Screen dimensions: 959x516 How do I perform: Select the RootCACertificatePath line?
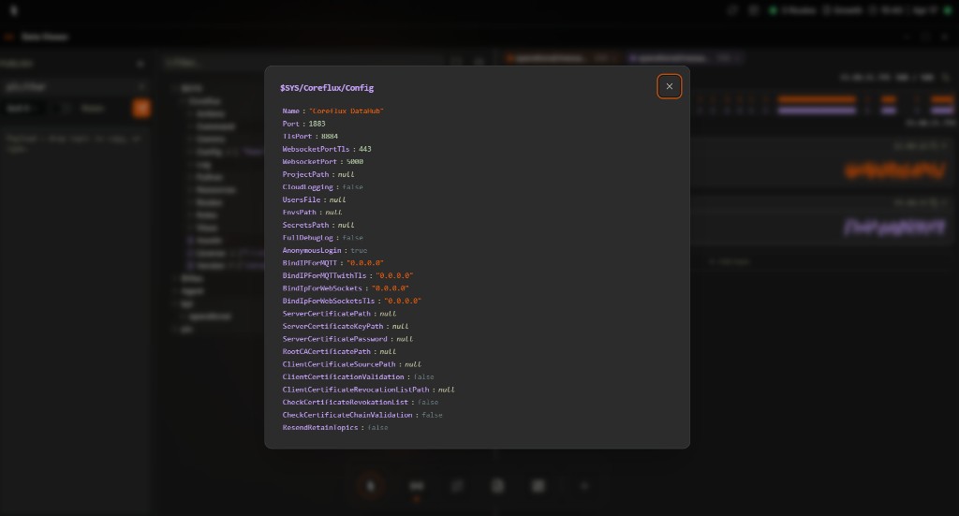tap(339, 351)
